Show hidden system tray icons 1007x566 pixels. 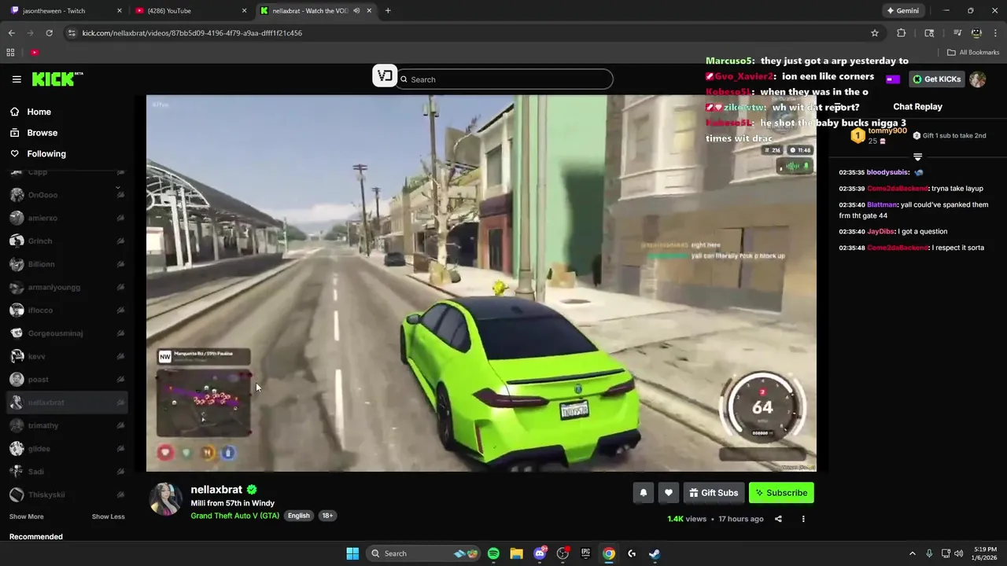pos(912,553)
